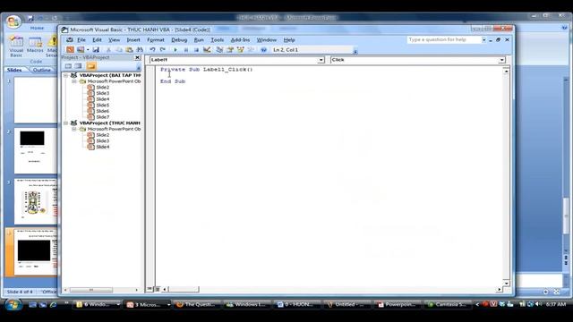
Task: Open Project Explorer toolbar icon
Action: [219, 50]
